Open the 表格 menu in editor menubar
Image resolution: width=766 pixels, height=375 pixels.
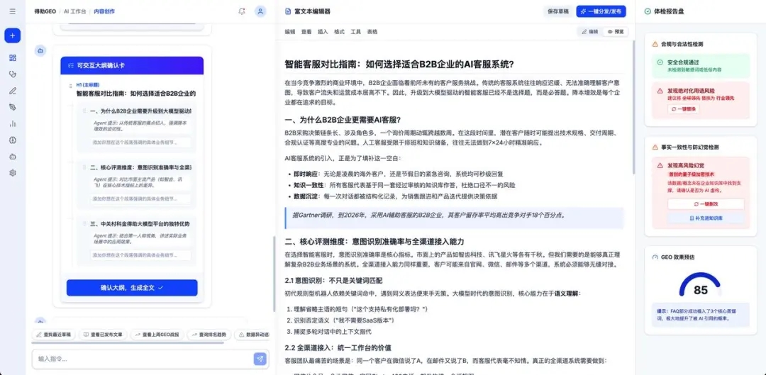pos(372,32)
